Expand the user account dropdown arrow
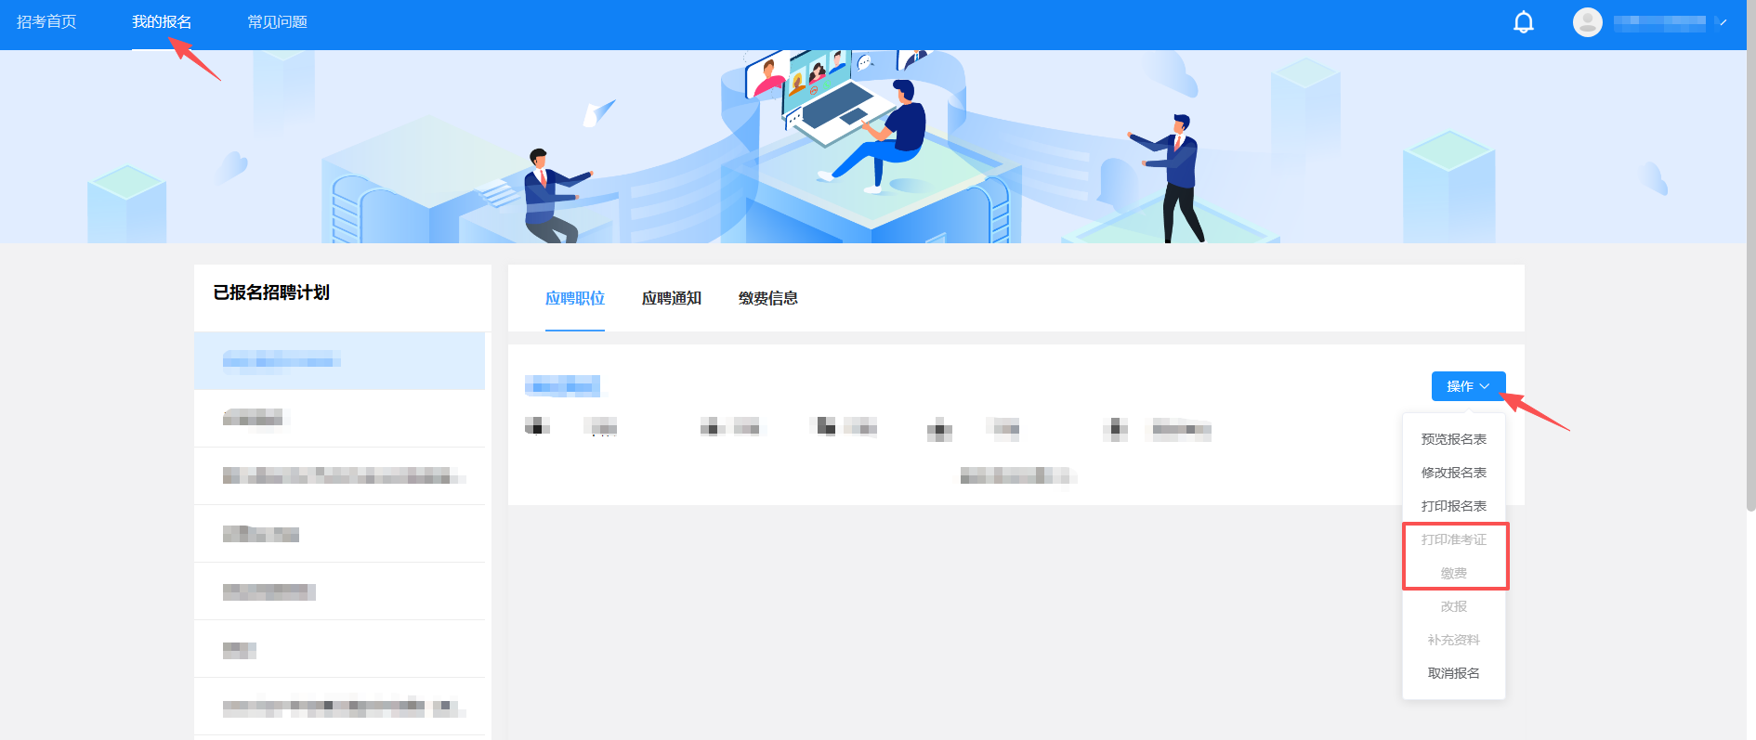 click(1723, 22)
